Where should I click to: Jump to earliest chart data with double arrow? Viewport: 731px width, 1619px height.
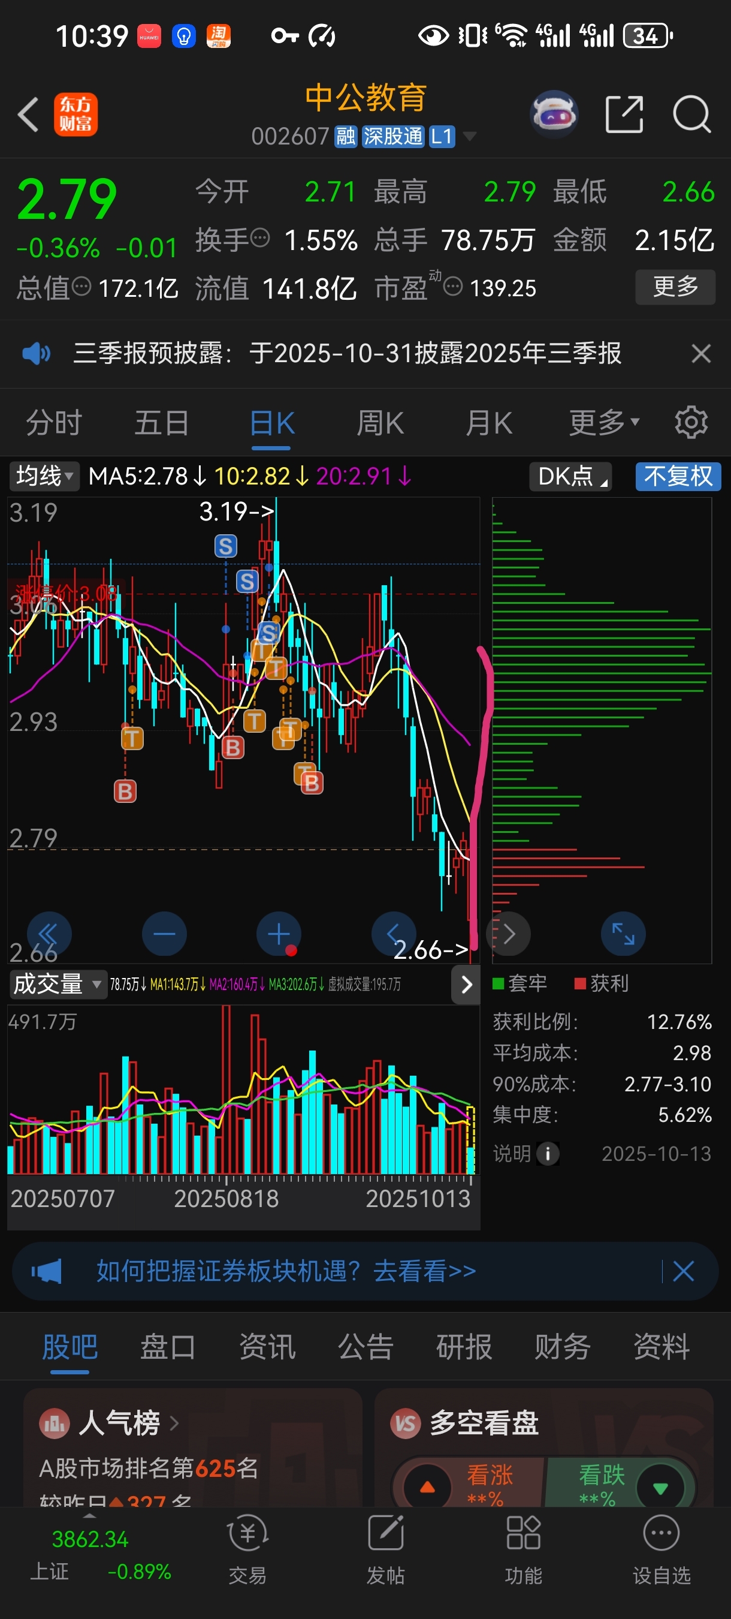[49, 934]
